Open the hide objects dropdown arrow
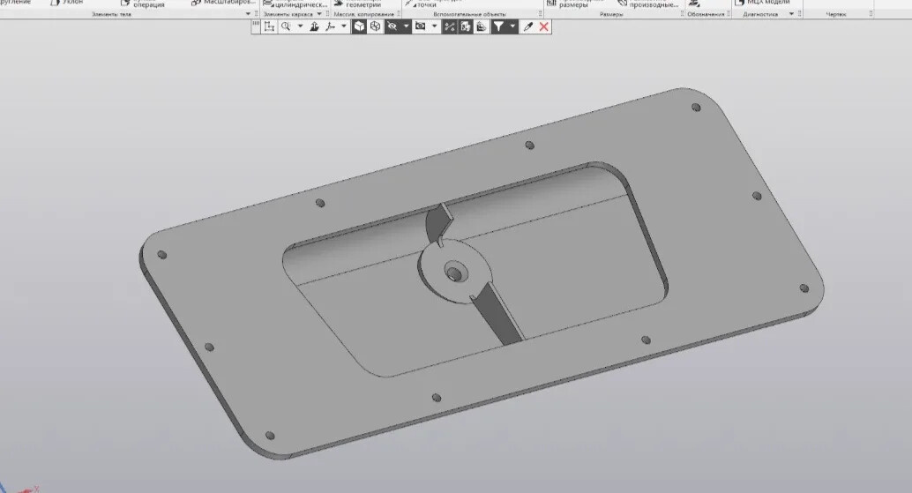Viewport: 912px width, 493px height. (x=406, y=26)
